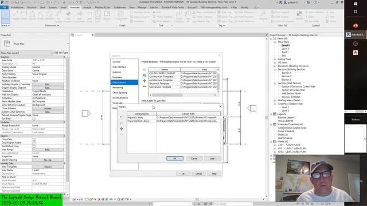Select the Detail Line tool
This screenshot has height=206, width=367.
coord(97,17)
